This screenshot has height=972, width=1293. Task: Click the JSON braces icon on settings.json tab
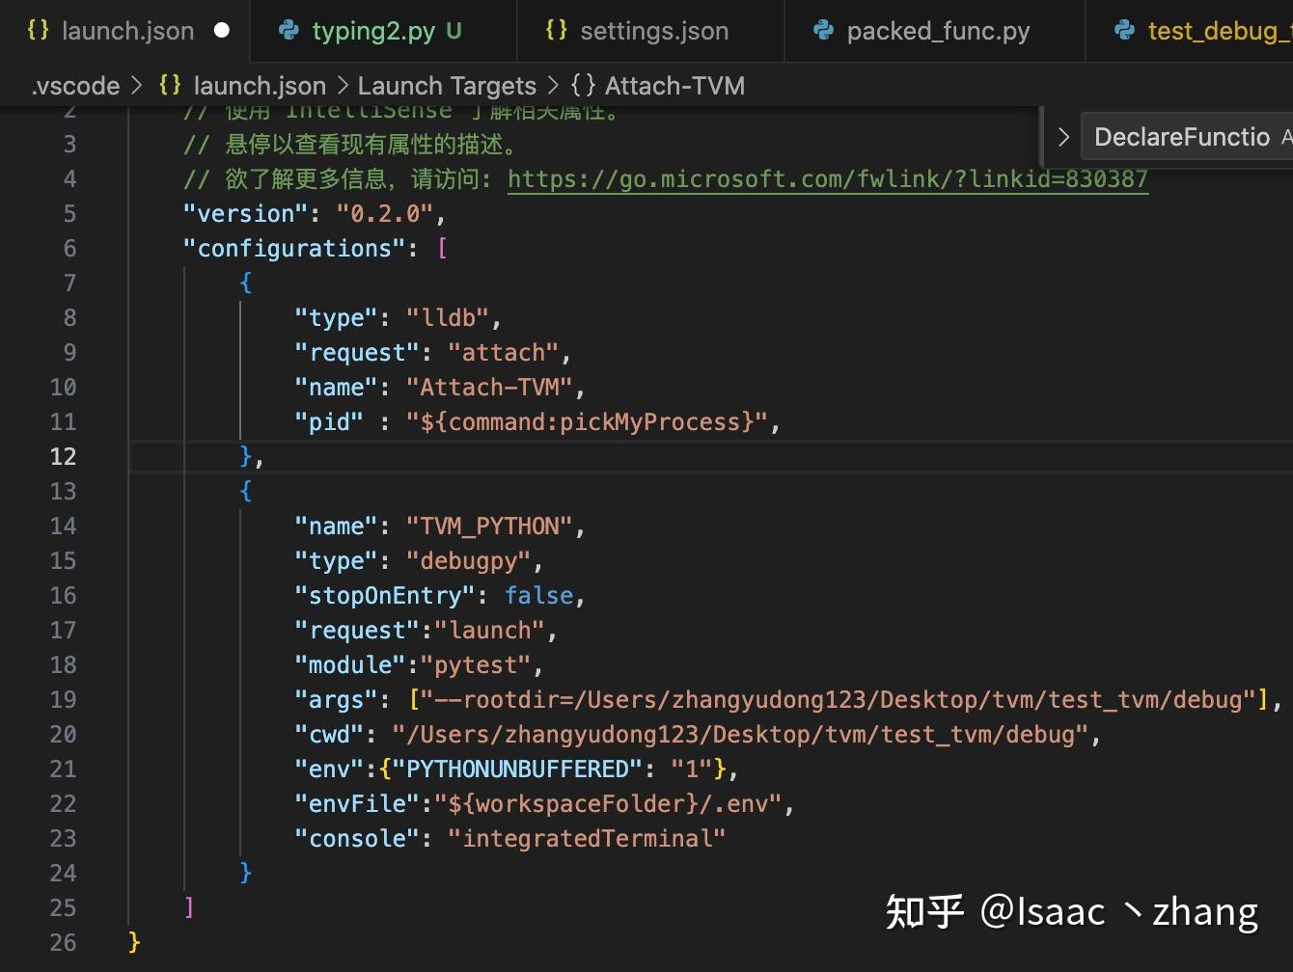(x=557, y=30)
